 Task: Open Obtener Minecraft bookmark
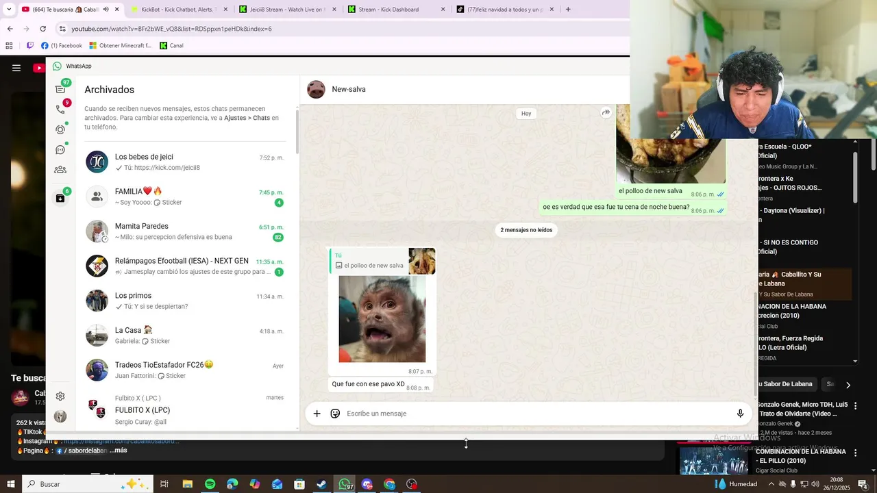point(121,46)
